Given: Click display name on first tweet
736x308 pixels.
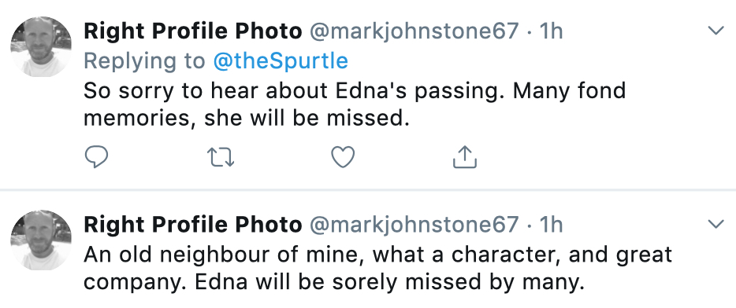Looking at the screenshot, I should 192,31.
